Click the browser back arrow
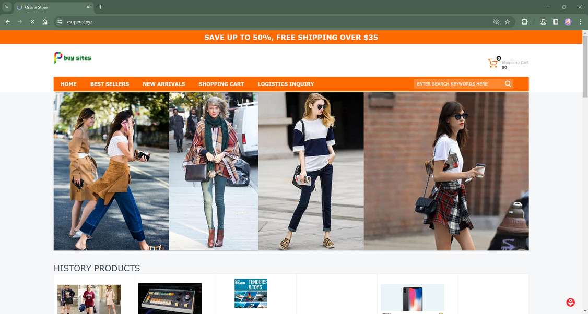Image resolution: width=588 pixels, height=314 pixels. (7, 22)
